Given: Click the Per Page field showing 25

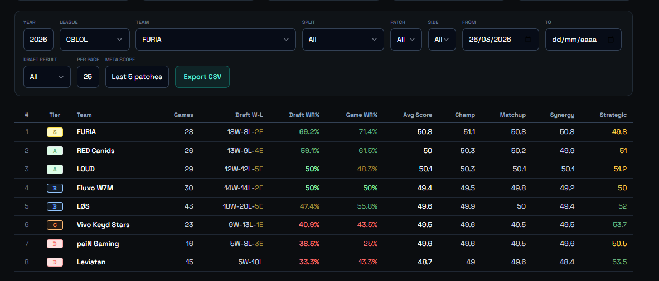Looking at the screenshot, I should point(88,77).
